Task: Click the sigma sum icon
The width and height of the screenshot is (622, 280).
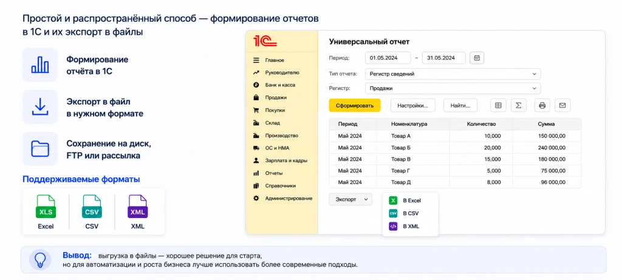Action: pos(519,106)
